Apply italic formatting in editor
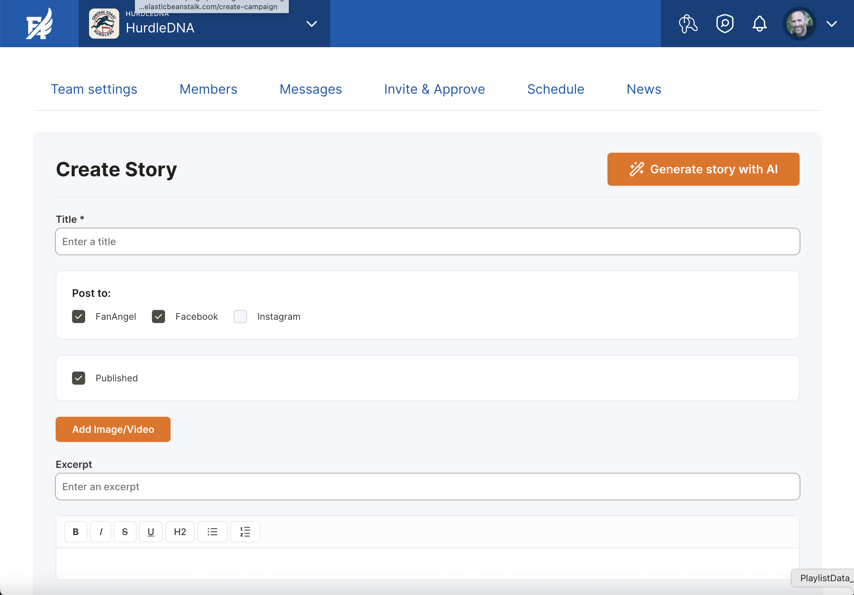Viewport: 854px width, 595px height. [101, 532]
